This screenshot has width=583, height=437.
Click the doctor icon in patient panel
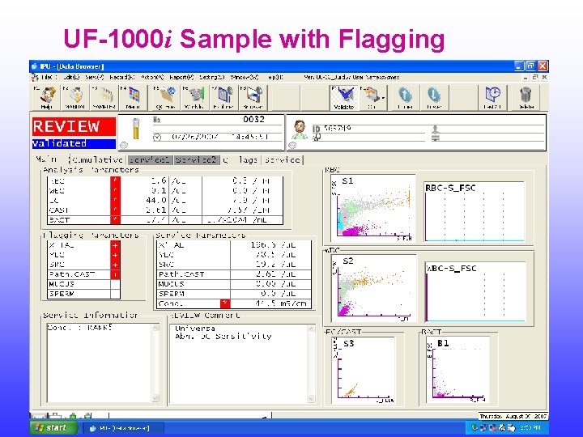(x=435, y=129)
